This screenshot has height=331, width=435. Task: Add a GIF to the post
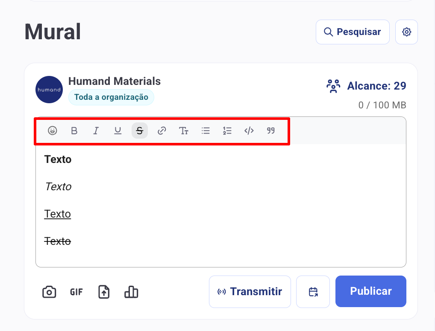[76, 292]
